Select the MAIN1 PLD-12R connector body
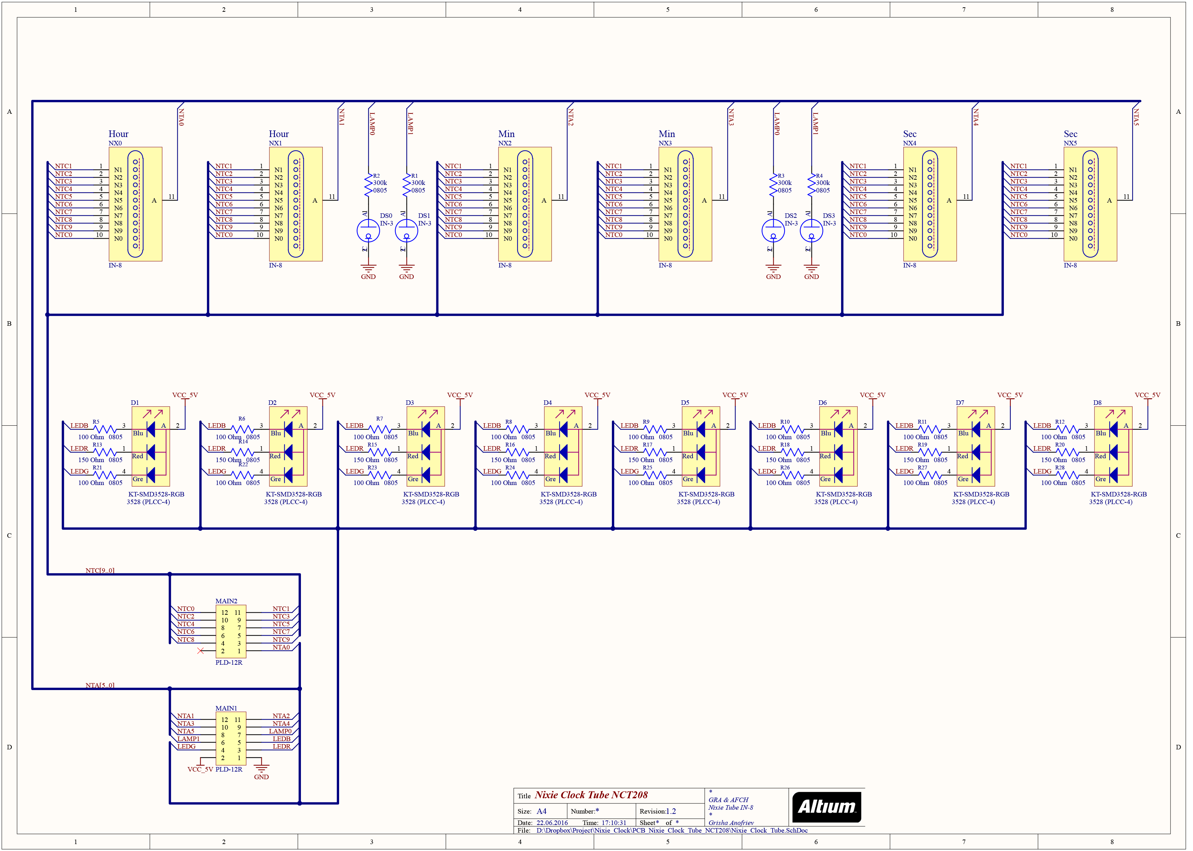 pos(230,738)
